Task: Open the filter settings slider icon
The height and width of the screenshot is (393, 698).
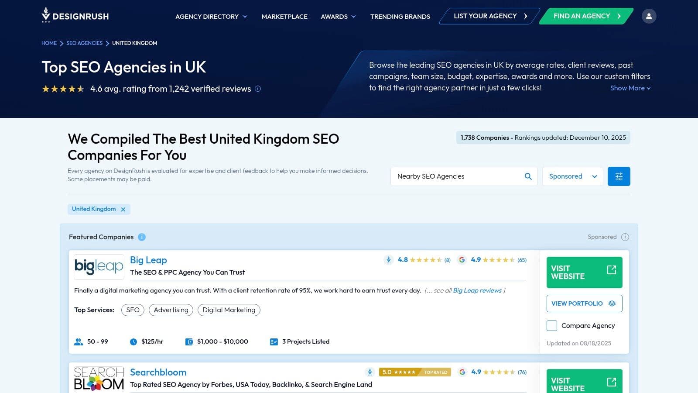Action: pyautogui.click(x=619, y=176)
